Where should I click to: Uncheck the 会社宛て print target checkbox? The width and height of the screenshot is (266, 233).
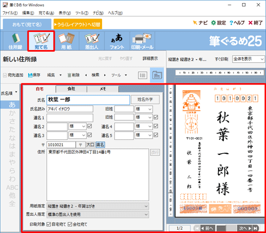(70, 224)
